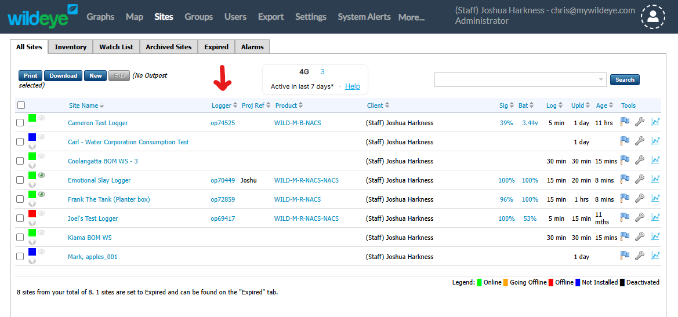The width and height of the screenshot is (678, 317).
Task: Select the checkbox for Joel's Test Logger
Action: pyautogui.click(x=20, y=218)
